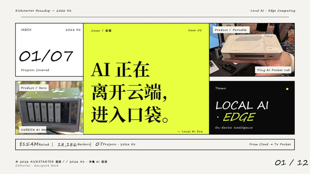Click the 'Issue 01' label
This screenshot has width=310, height=174.
click(195, 30)
